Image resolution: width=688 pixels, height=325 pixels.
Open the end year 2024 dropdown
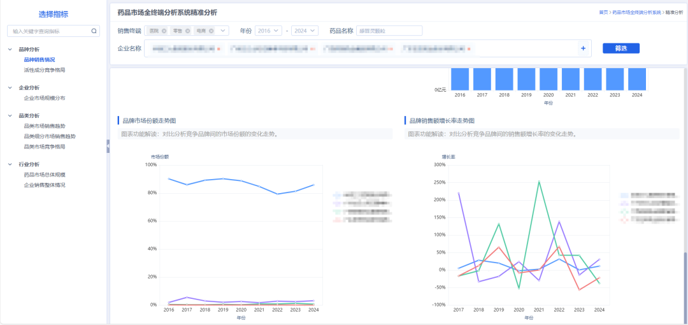coord(305,31)
